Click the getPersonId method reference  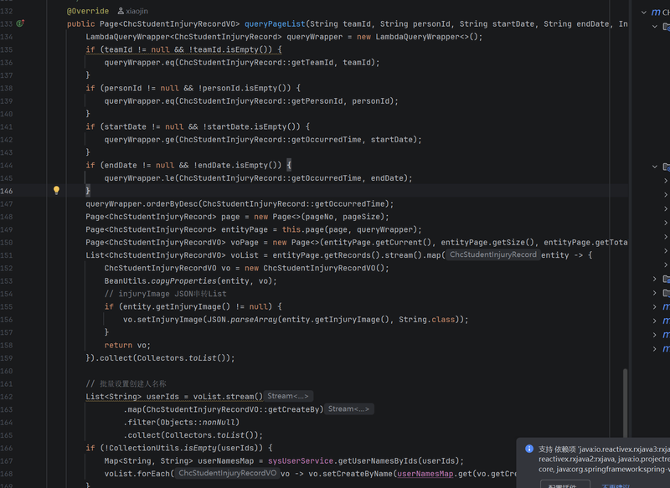pyautogui.click(x=317, y=101)
